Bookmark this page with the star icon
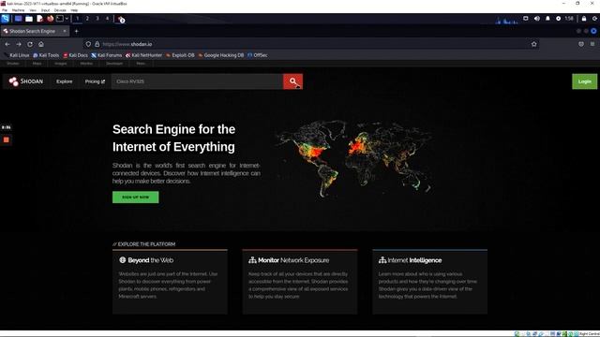600x337 pixels. click(x=533, y=44)
